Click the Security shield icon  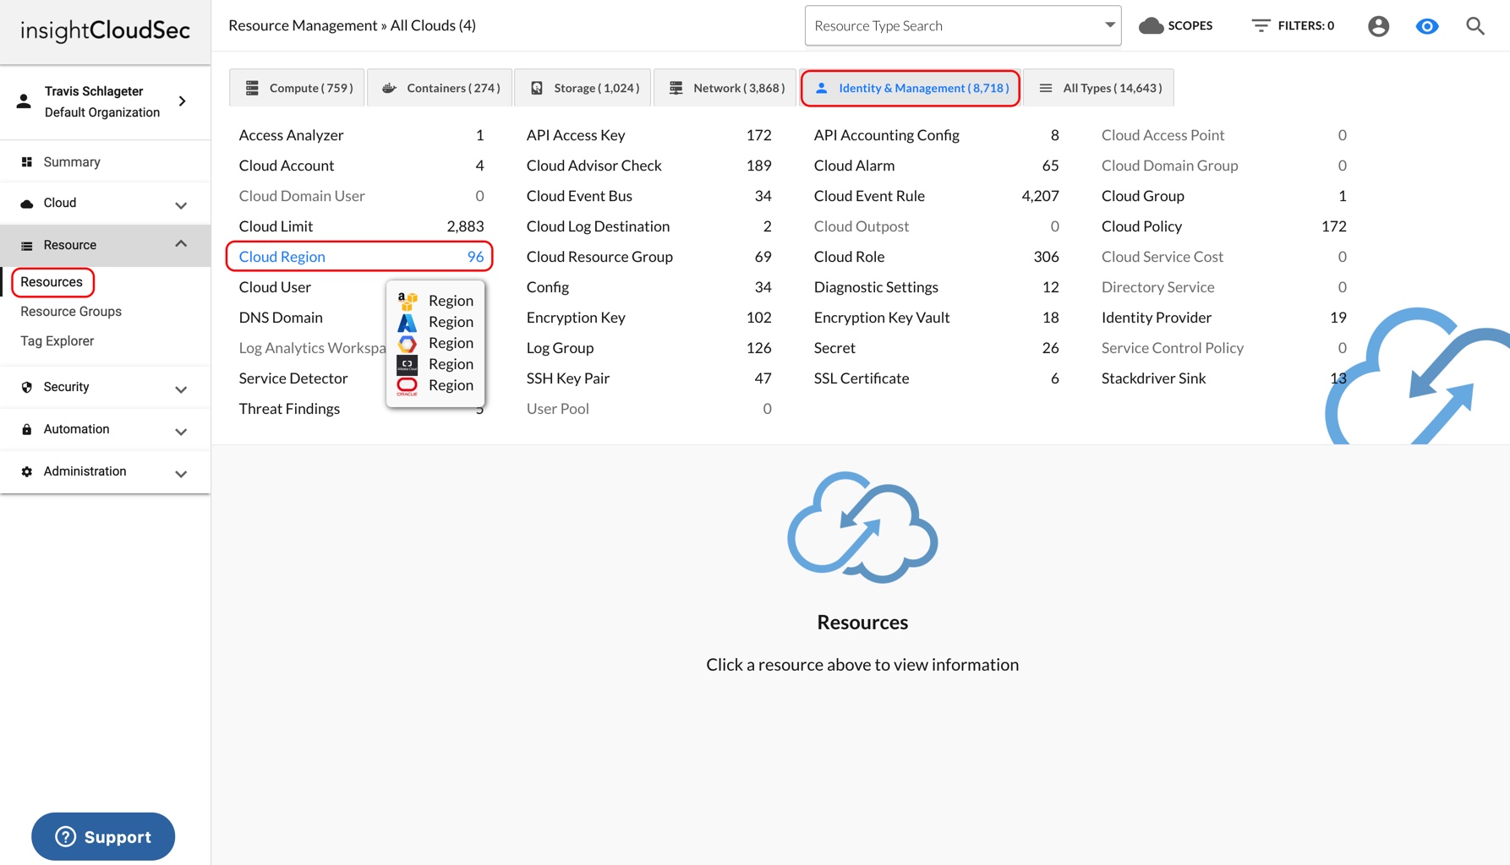pos(26,388)
